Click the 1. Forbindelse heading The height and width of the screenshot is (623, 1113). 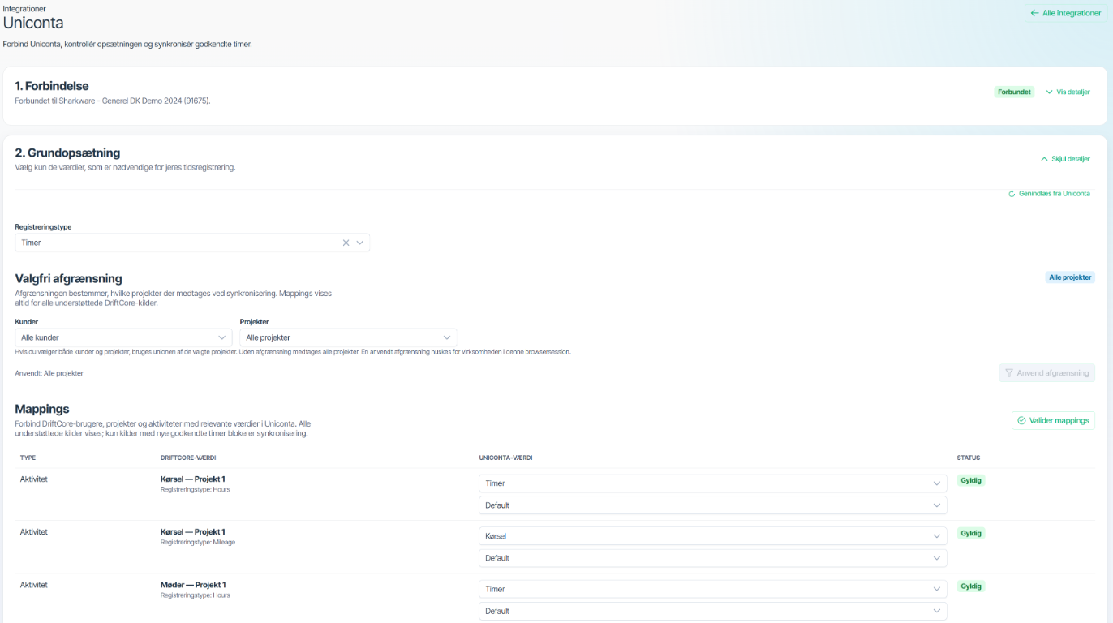coord(52,86)
